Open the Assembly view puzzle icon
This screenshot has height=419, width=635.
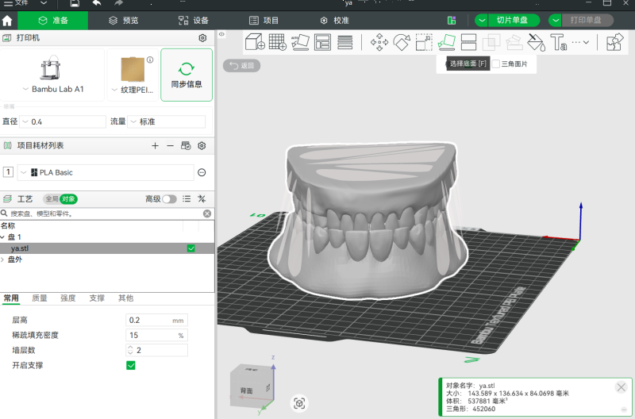pos(615,42)
